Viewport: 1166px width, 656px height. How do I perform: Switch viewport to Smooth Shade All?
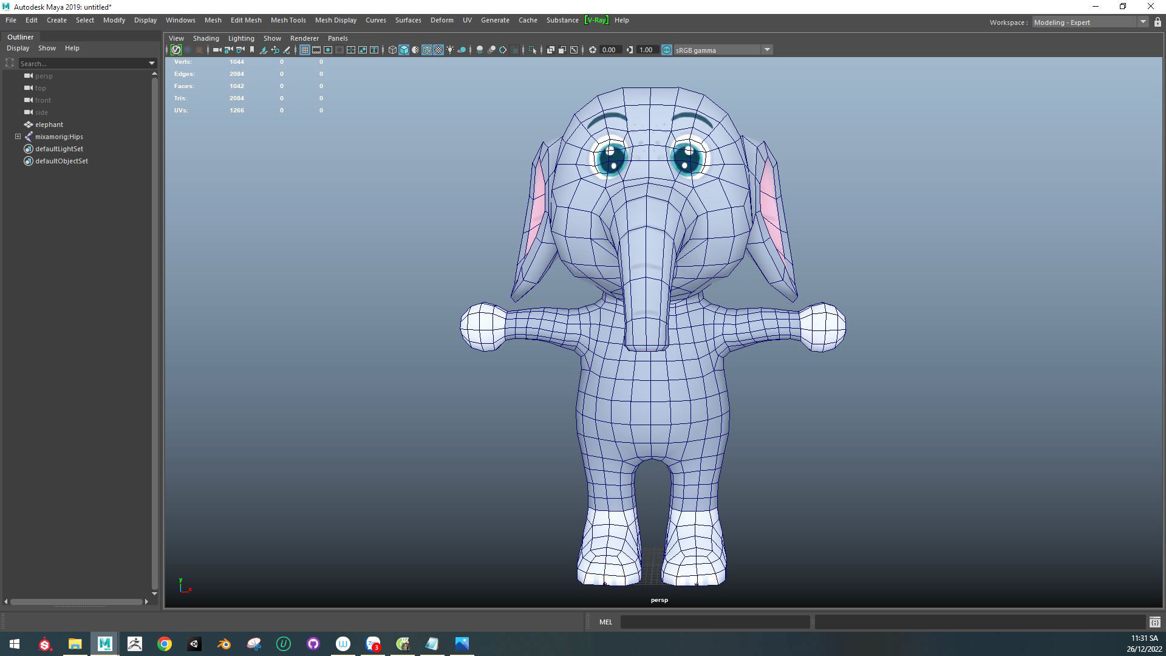404,50
